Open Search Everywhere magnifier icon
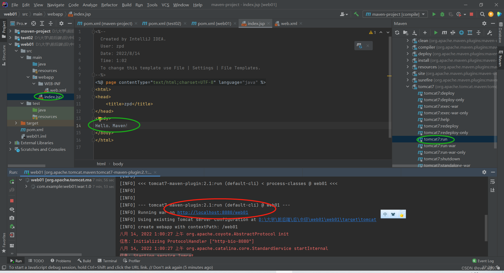504x273 pixels. point(482,14)
